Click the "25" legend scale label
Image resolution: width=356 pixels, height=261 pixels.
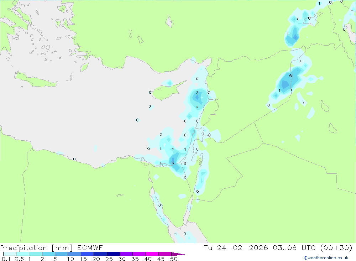(x=109, y=259)
